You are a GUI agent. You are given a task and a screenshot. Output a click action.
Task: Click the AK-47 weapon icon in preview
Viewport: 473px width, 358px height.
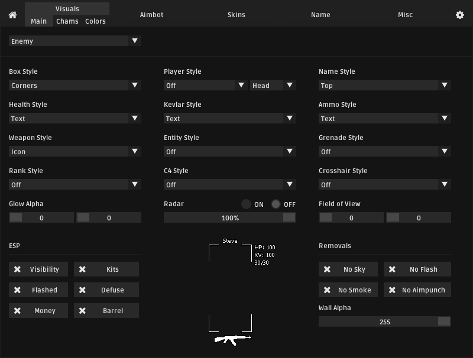click(232, 340)
